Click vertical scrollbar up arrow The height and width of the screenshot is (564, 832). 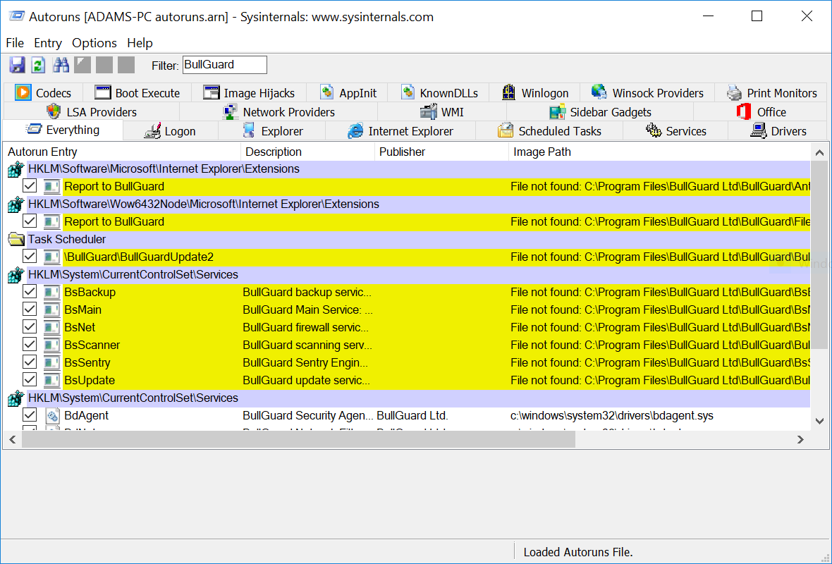pos(819,153)
